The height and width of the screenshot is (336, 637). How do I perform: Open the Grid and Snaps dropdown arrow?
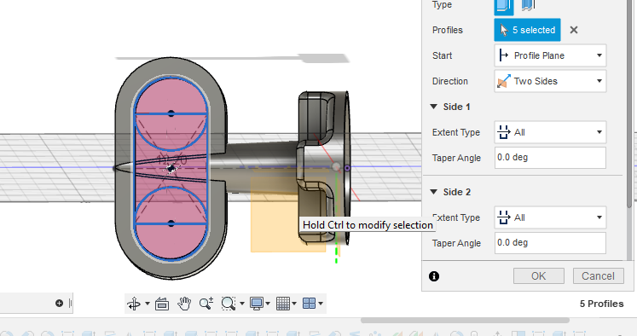coord(294,304)
